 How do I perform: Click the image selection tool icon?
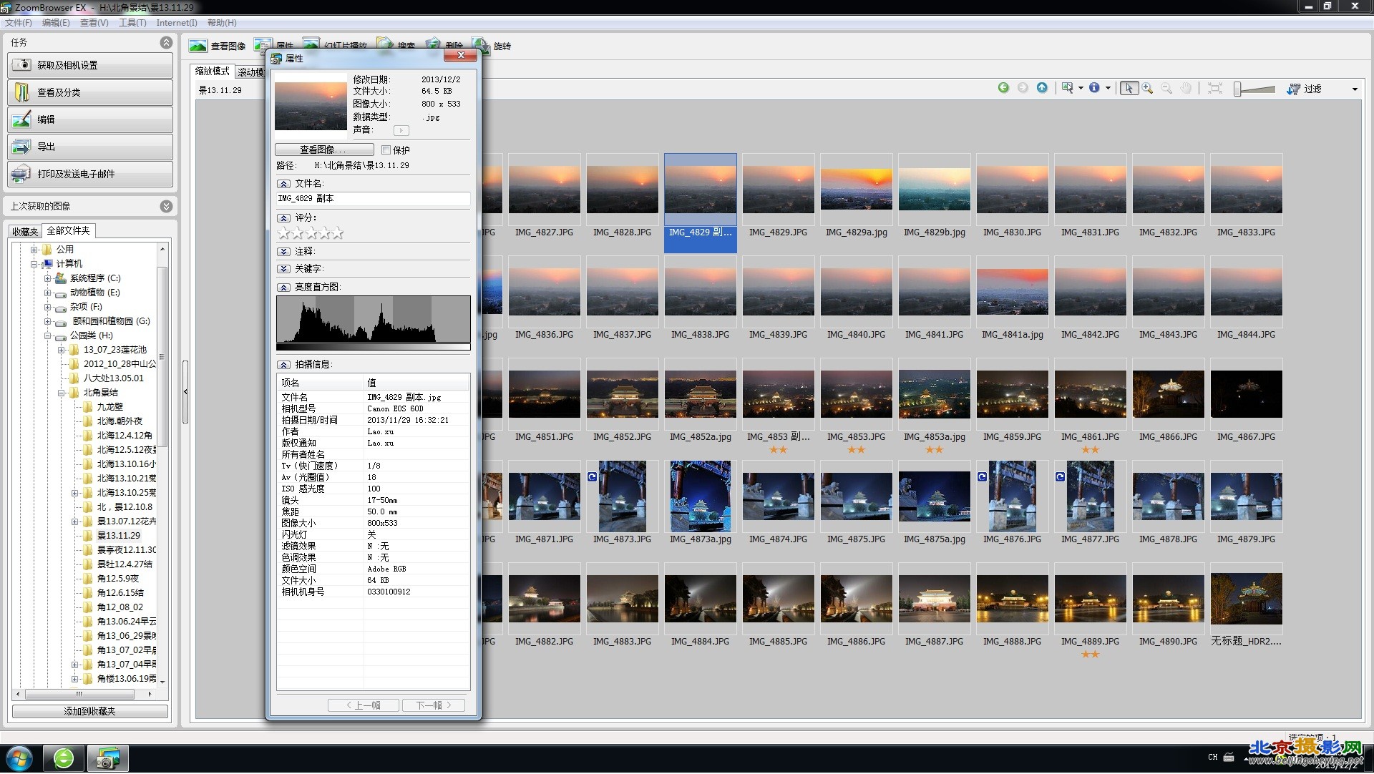click(x=1067, y=88)
